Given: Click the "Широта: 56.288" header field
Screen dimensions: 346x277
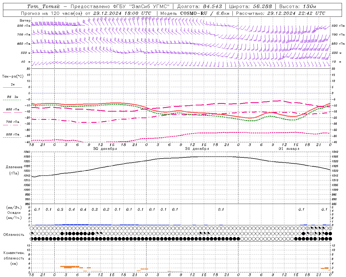Looking at the screenshot, I should 250,6.
